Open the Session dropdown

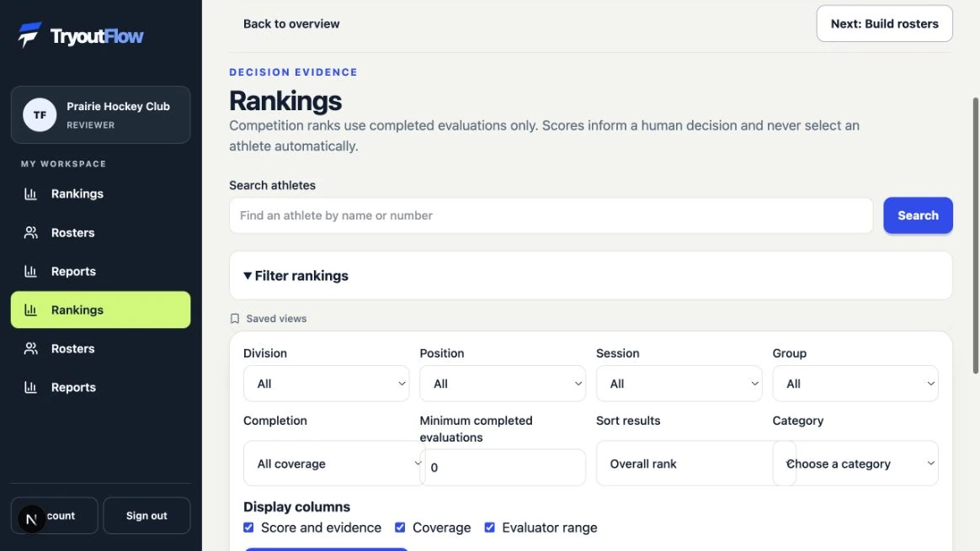[x=679, y=384]
